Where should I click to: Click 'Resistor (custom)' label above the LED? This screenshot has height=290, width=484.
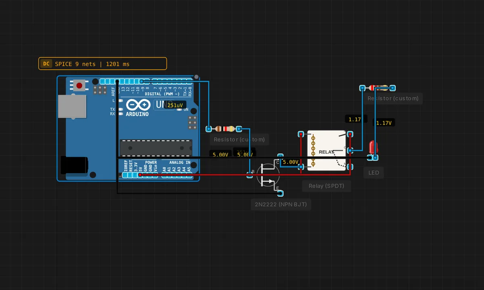(393, 98)
